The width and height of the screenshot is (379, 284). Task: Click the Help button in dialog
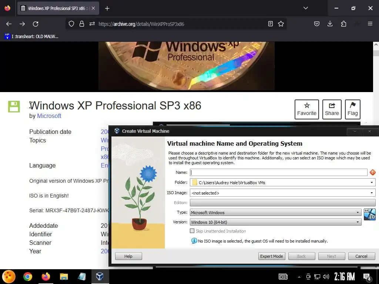click(128, 256)
